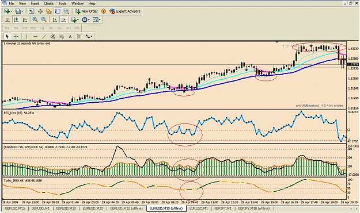This screenshot has width=360, height=213.
Task: Select the Equidistant Channel tool
Action: pos(53,36)
